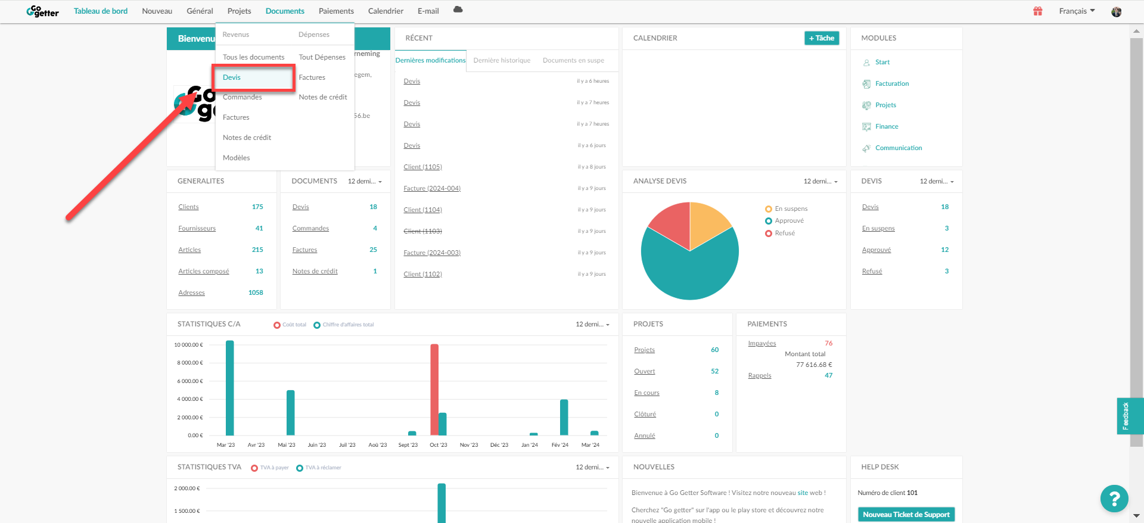Open the Impayées payments link
This screenshot has width=1144, height=523.
(x=762, y=344)
